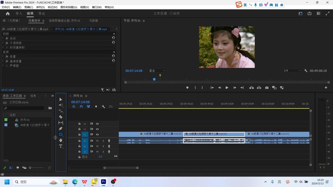This screenshot has height=187, width=333.
Task: Switch to the 导入 workspace tab
Action: pos(19,13)
